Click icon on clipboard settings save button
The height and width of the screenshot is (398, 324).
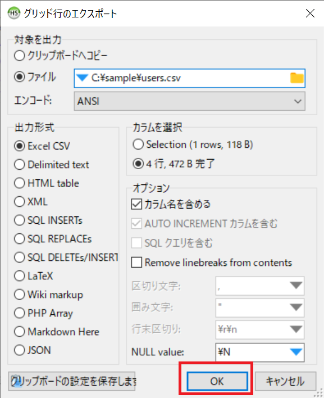pyautogui.click(x=16, y=381)
